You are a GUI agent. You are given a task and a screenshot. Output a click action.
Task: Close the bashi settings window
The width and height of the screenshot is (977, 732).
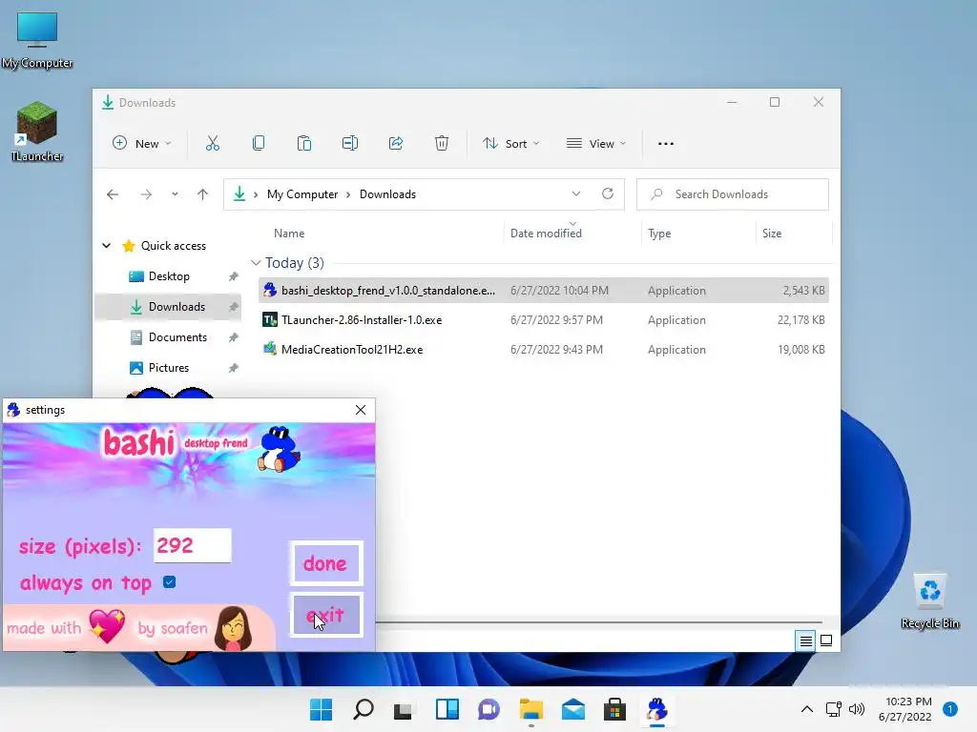360,410
